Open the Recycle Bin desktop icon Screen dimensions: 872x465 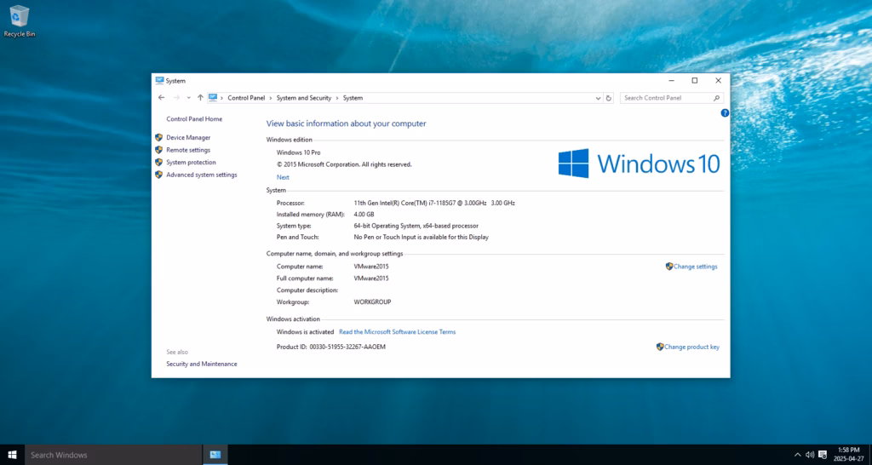20,21
